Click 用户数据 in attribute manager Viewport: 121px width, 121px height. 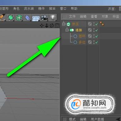97,119
